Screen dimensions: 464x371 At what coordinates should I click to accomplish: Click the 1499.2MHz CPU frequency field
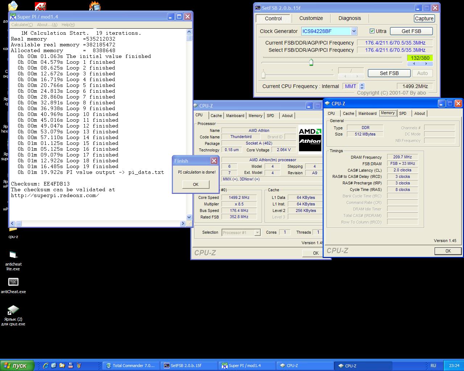click(414, 86)
